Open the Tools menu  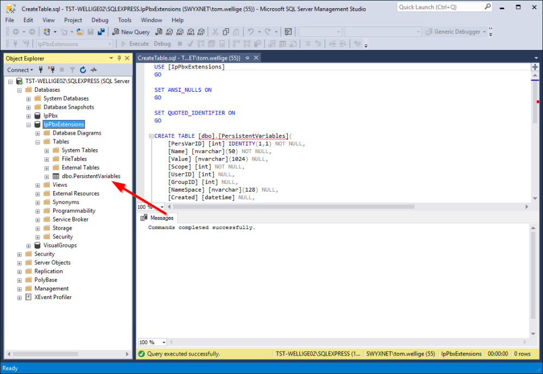125,20
